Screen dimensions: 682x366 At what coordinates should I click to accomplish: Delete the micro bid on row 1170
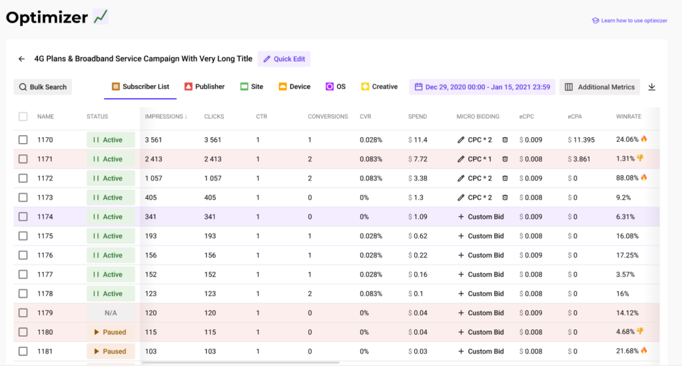pyautogui.click(x=505, y=140)
